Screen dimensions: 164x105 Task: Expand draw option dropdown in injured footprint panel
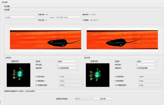[146, 68]
